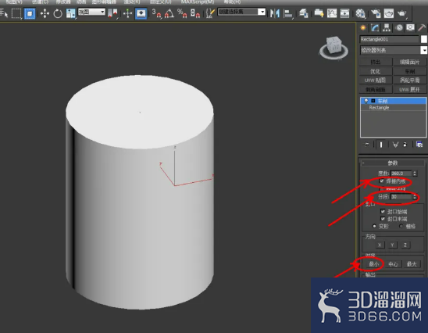The image size is (428, 333).
Task: Click the 分段 segments value field
Action: point(401,197)
